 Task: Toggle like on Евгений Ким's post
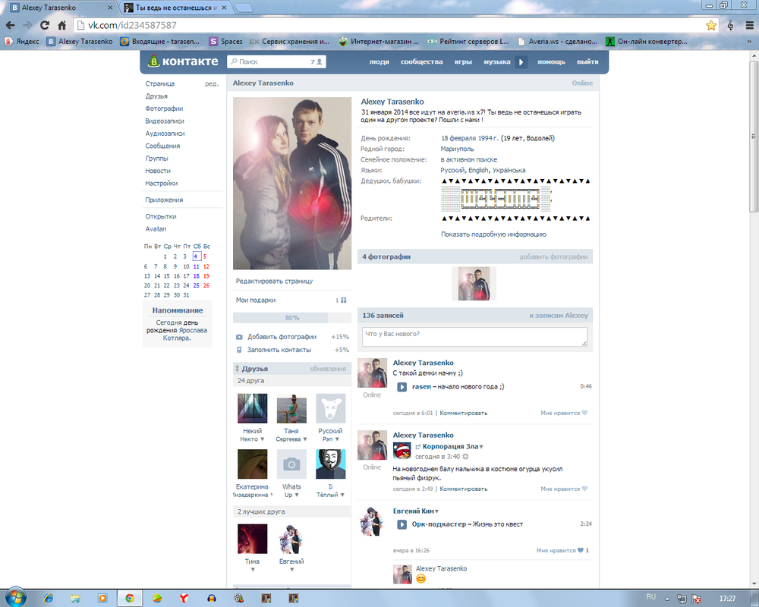click(x=581, y=550)
